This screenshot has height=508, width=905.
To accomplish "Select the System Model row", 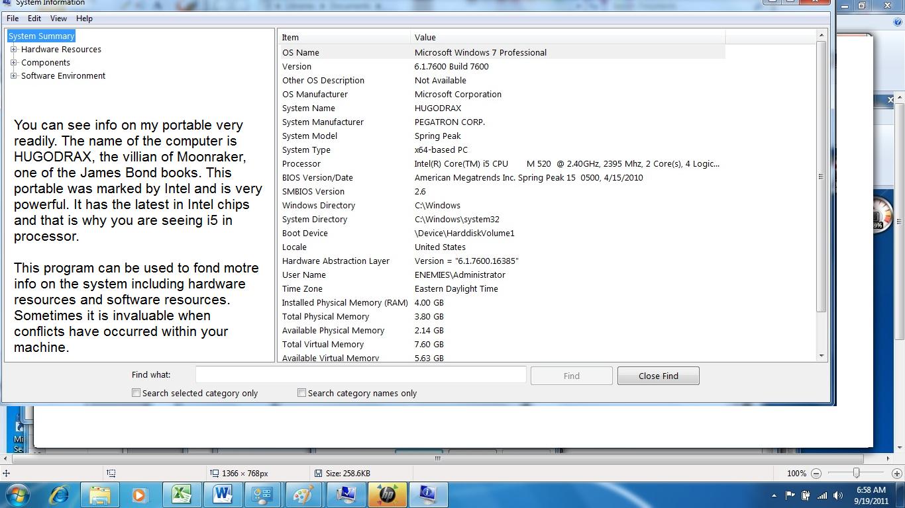I will point(502,136).
